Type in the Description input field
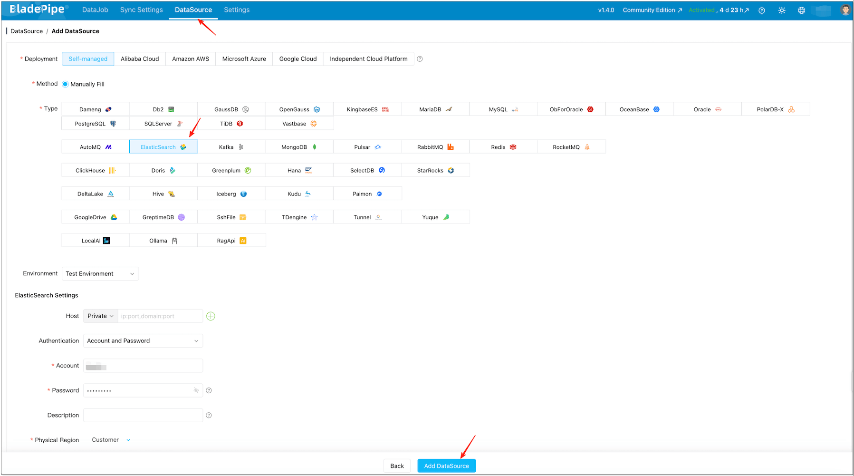 tap(142, 415)
